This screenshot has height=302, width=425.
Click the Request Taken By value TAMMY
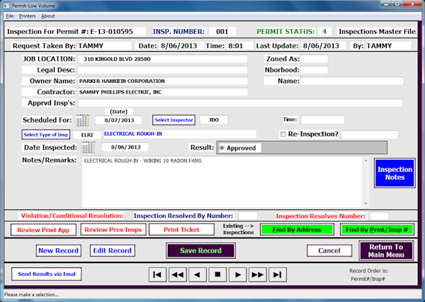91,46
